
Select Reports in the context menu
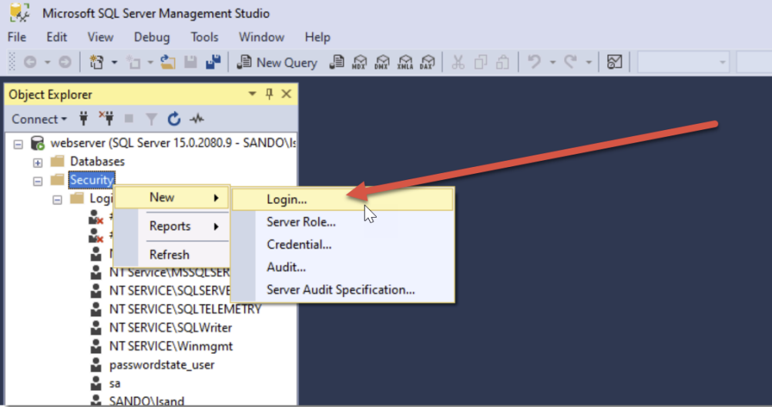pos(172,227)
